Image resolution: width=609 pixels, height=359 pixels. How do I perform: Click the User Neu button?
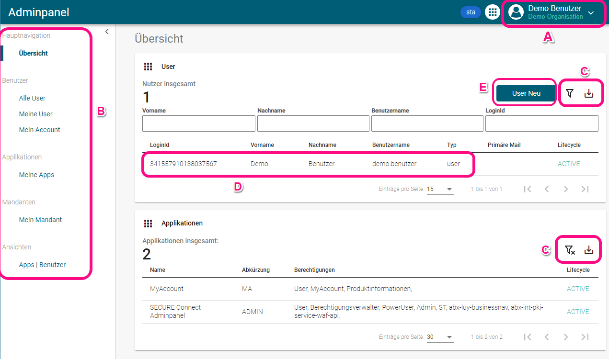pos(526,93)
